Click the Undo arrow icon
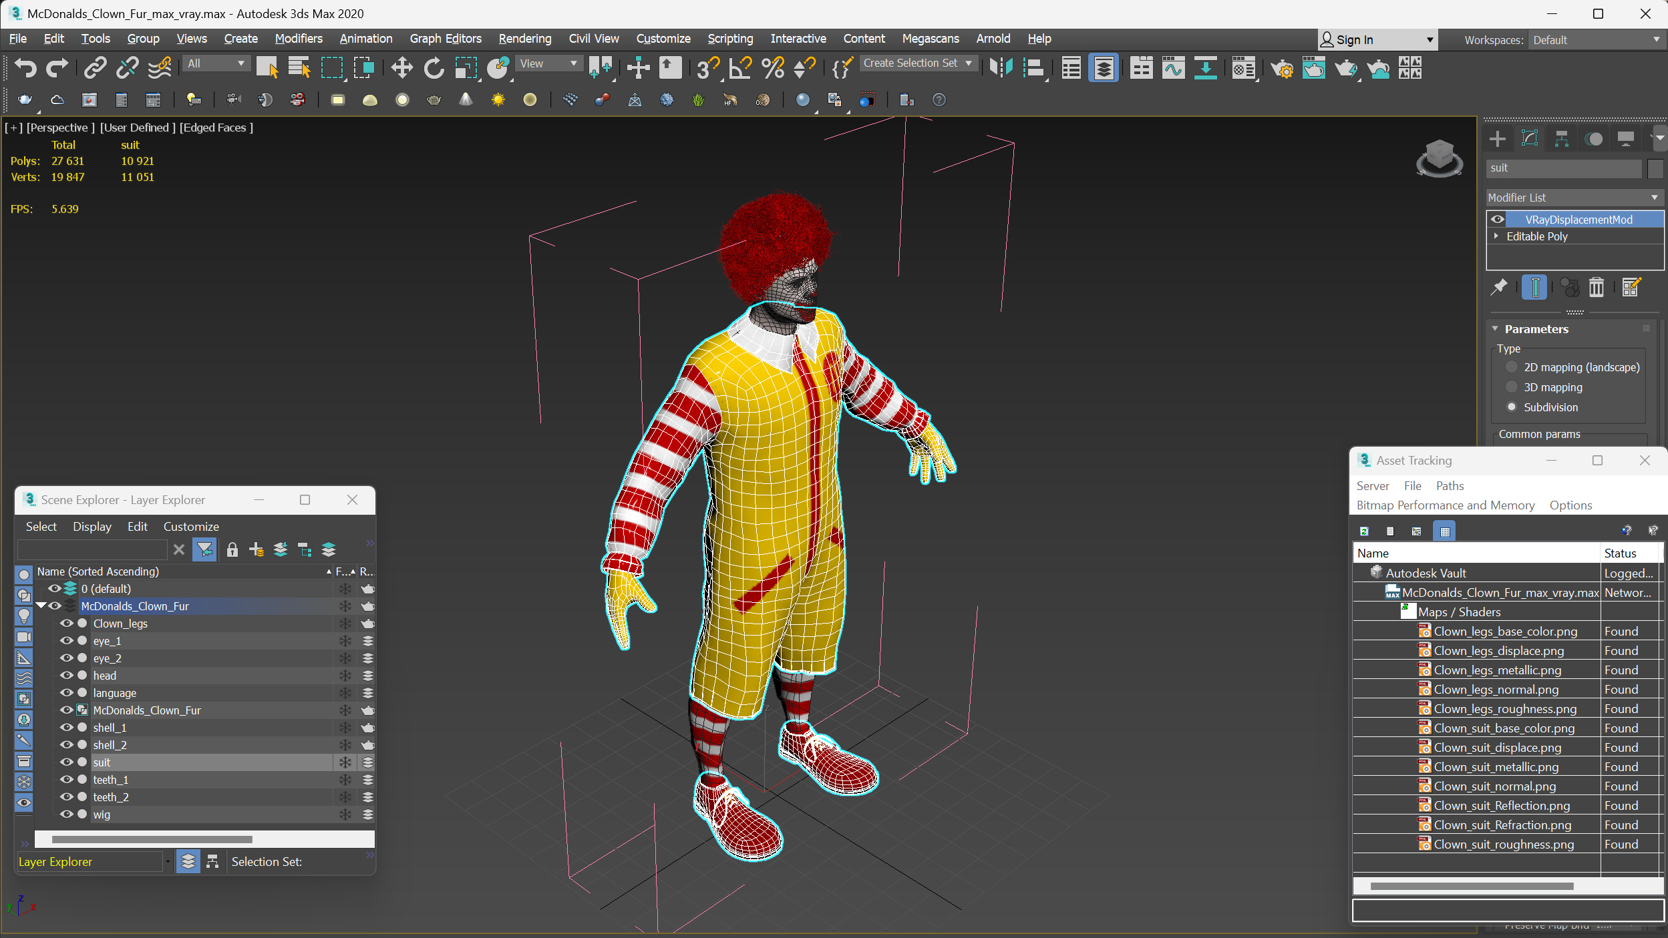 coord(25,67)
